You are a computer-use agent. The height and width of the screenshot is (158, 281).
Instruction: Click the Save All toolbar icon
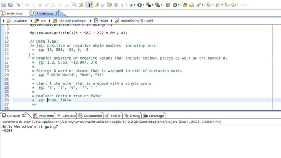[11, 5]
